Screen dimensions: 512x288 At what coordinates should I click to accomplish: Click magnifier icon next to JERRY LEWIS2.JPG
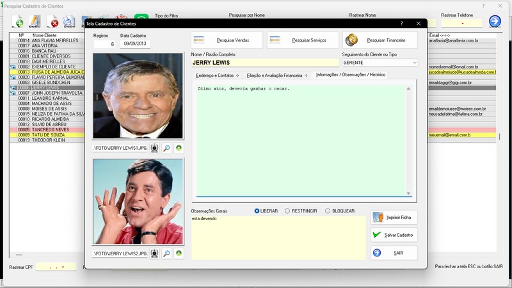point(166,253)
